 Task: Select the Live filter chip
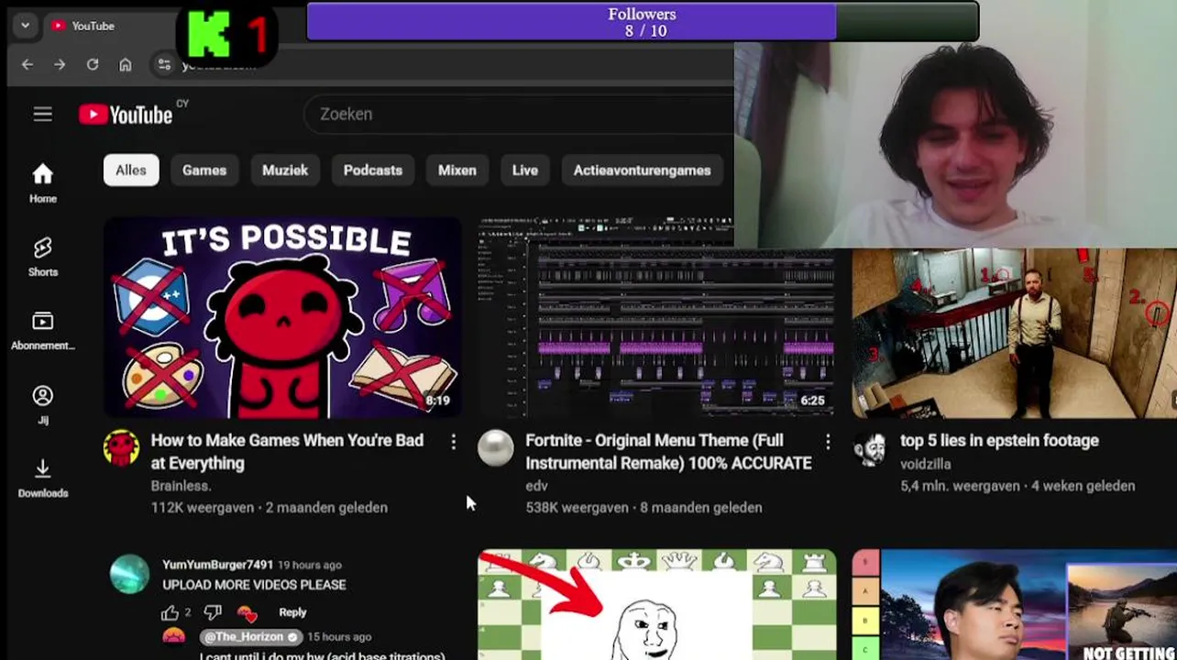tap(525, 170)
